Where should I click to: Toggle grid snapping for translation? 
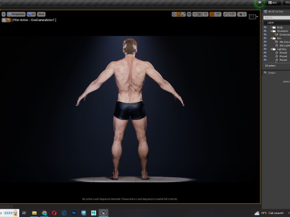199,14
